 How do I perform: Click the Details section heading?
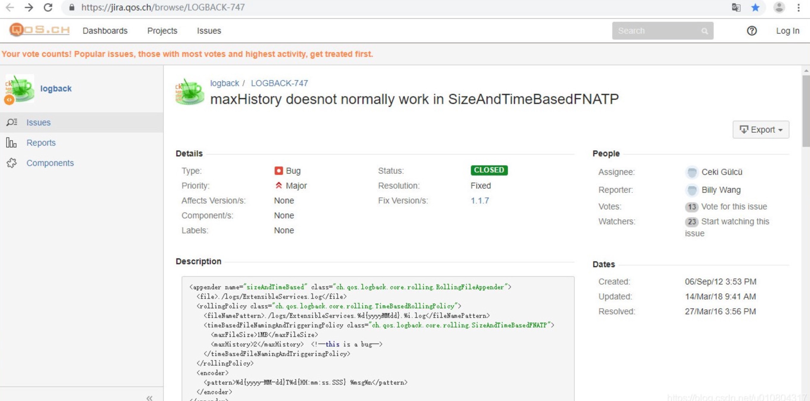[x=189, y=153]
